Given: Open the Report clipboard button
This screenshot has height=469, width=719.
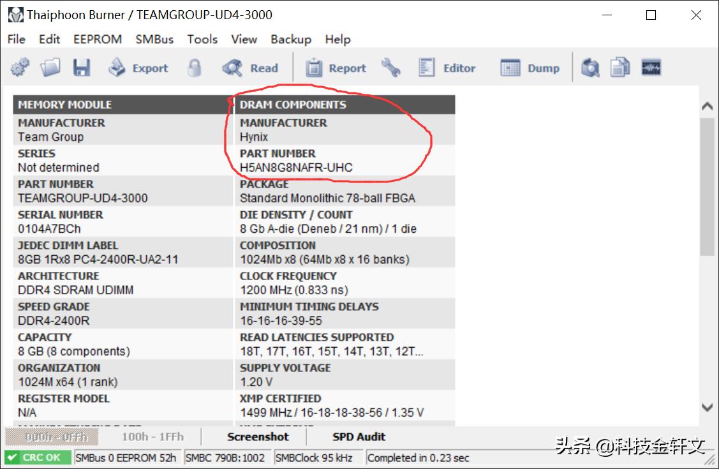Looking at the screenshot, I should [336, 68].
